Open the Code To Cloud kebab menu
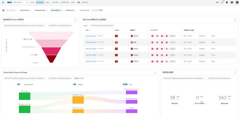Image resolution: width=239 pixels, height=116 pixels. pyautogui.click(x=30, y=10)
